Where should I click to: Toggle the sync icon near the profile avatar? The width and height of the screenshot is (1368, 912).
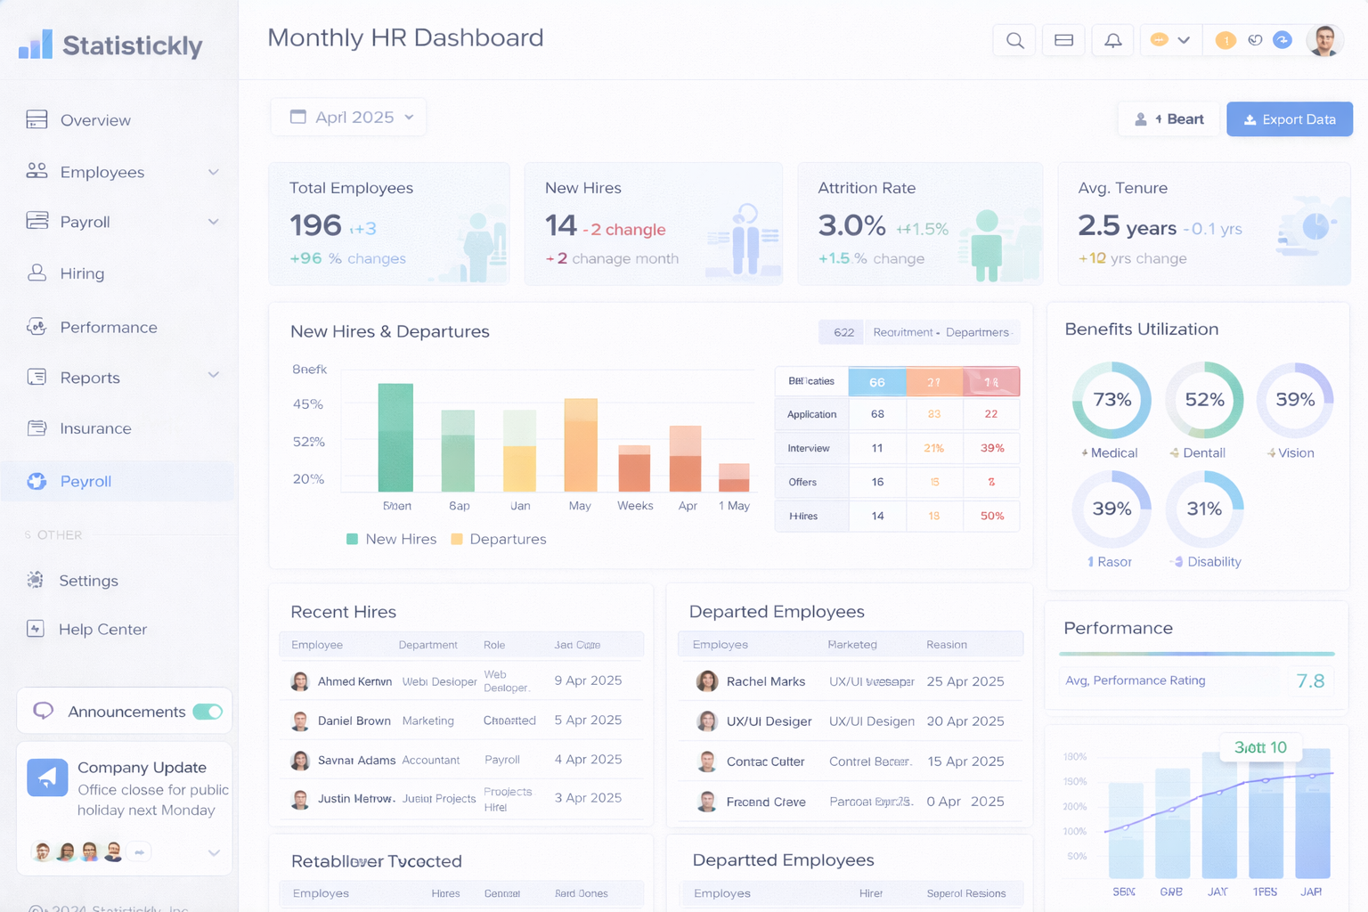[1282, 40]
